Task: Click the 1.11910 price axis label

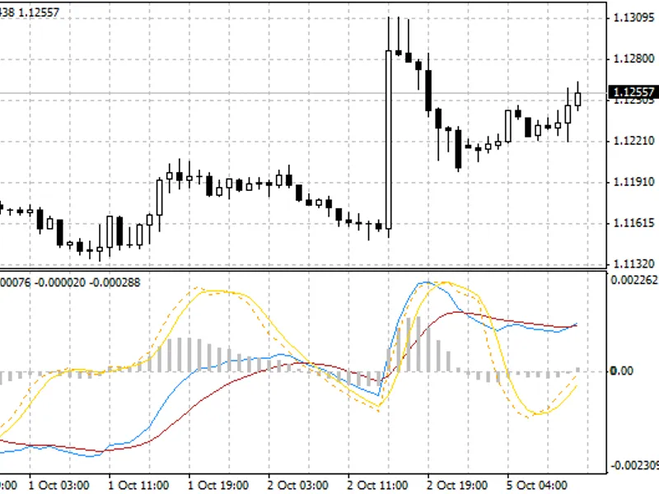Action: [633, 182]
